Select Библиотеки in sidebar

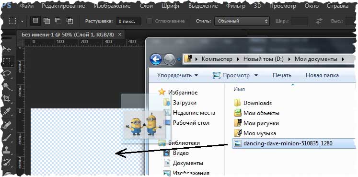click(x=184, y=143)
